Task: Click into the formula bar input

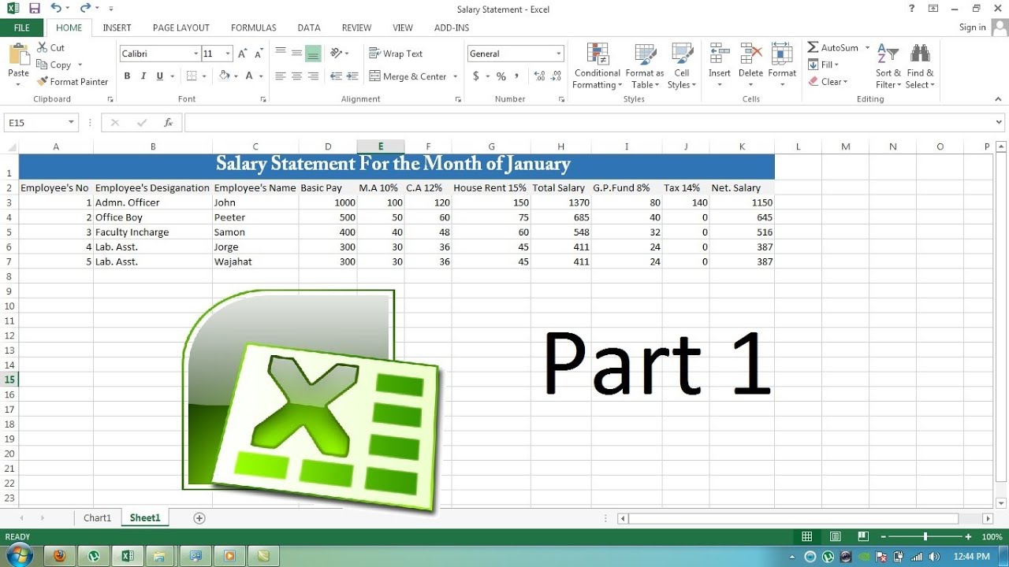Action: [x=589, y=123]
